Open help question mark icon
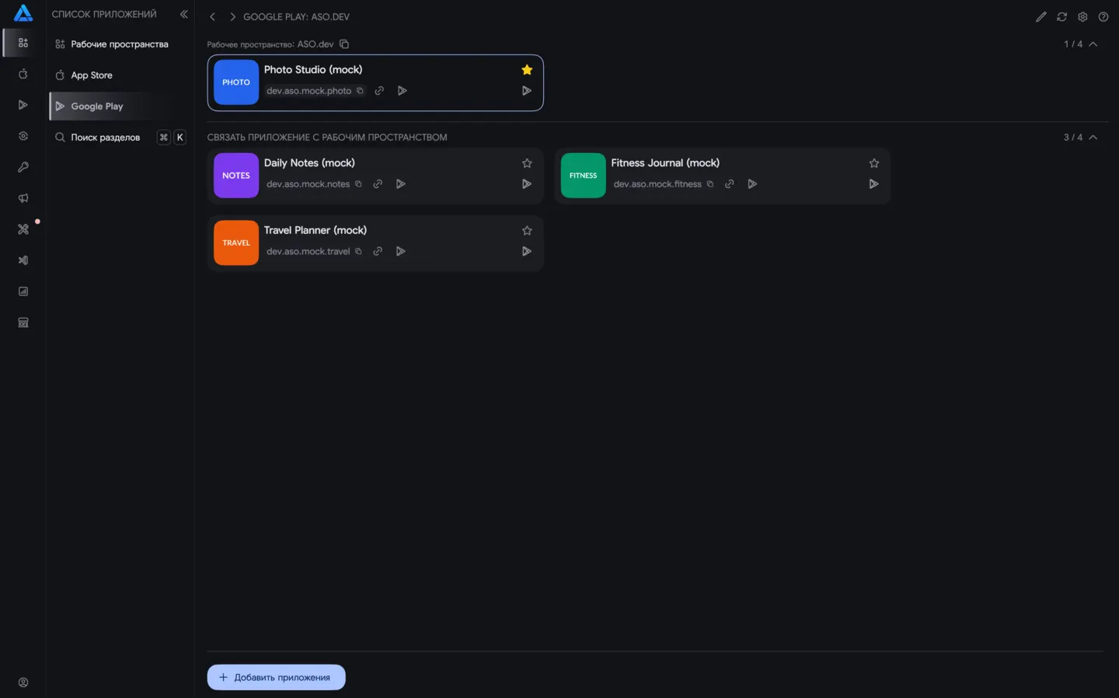 [1103, 16]
